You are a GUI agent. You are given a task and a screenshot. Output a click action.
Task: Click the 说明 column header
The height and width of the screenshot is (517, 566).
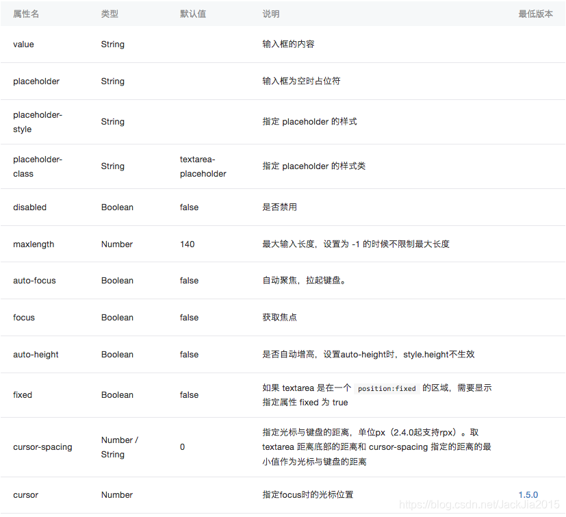coord(271,14)
